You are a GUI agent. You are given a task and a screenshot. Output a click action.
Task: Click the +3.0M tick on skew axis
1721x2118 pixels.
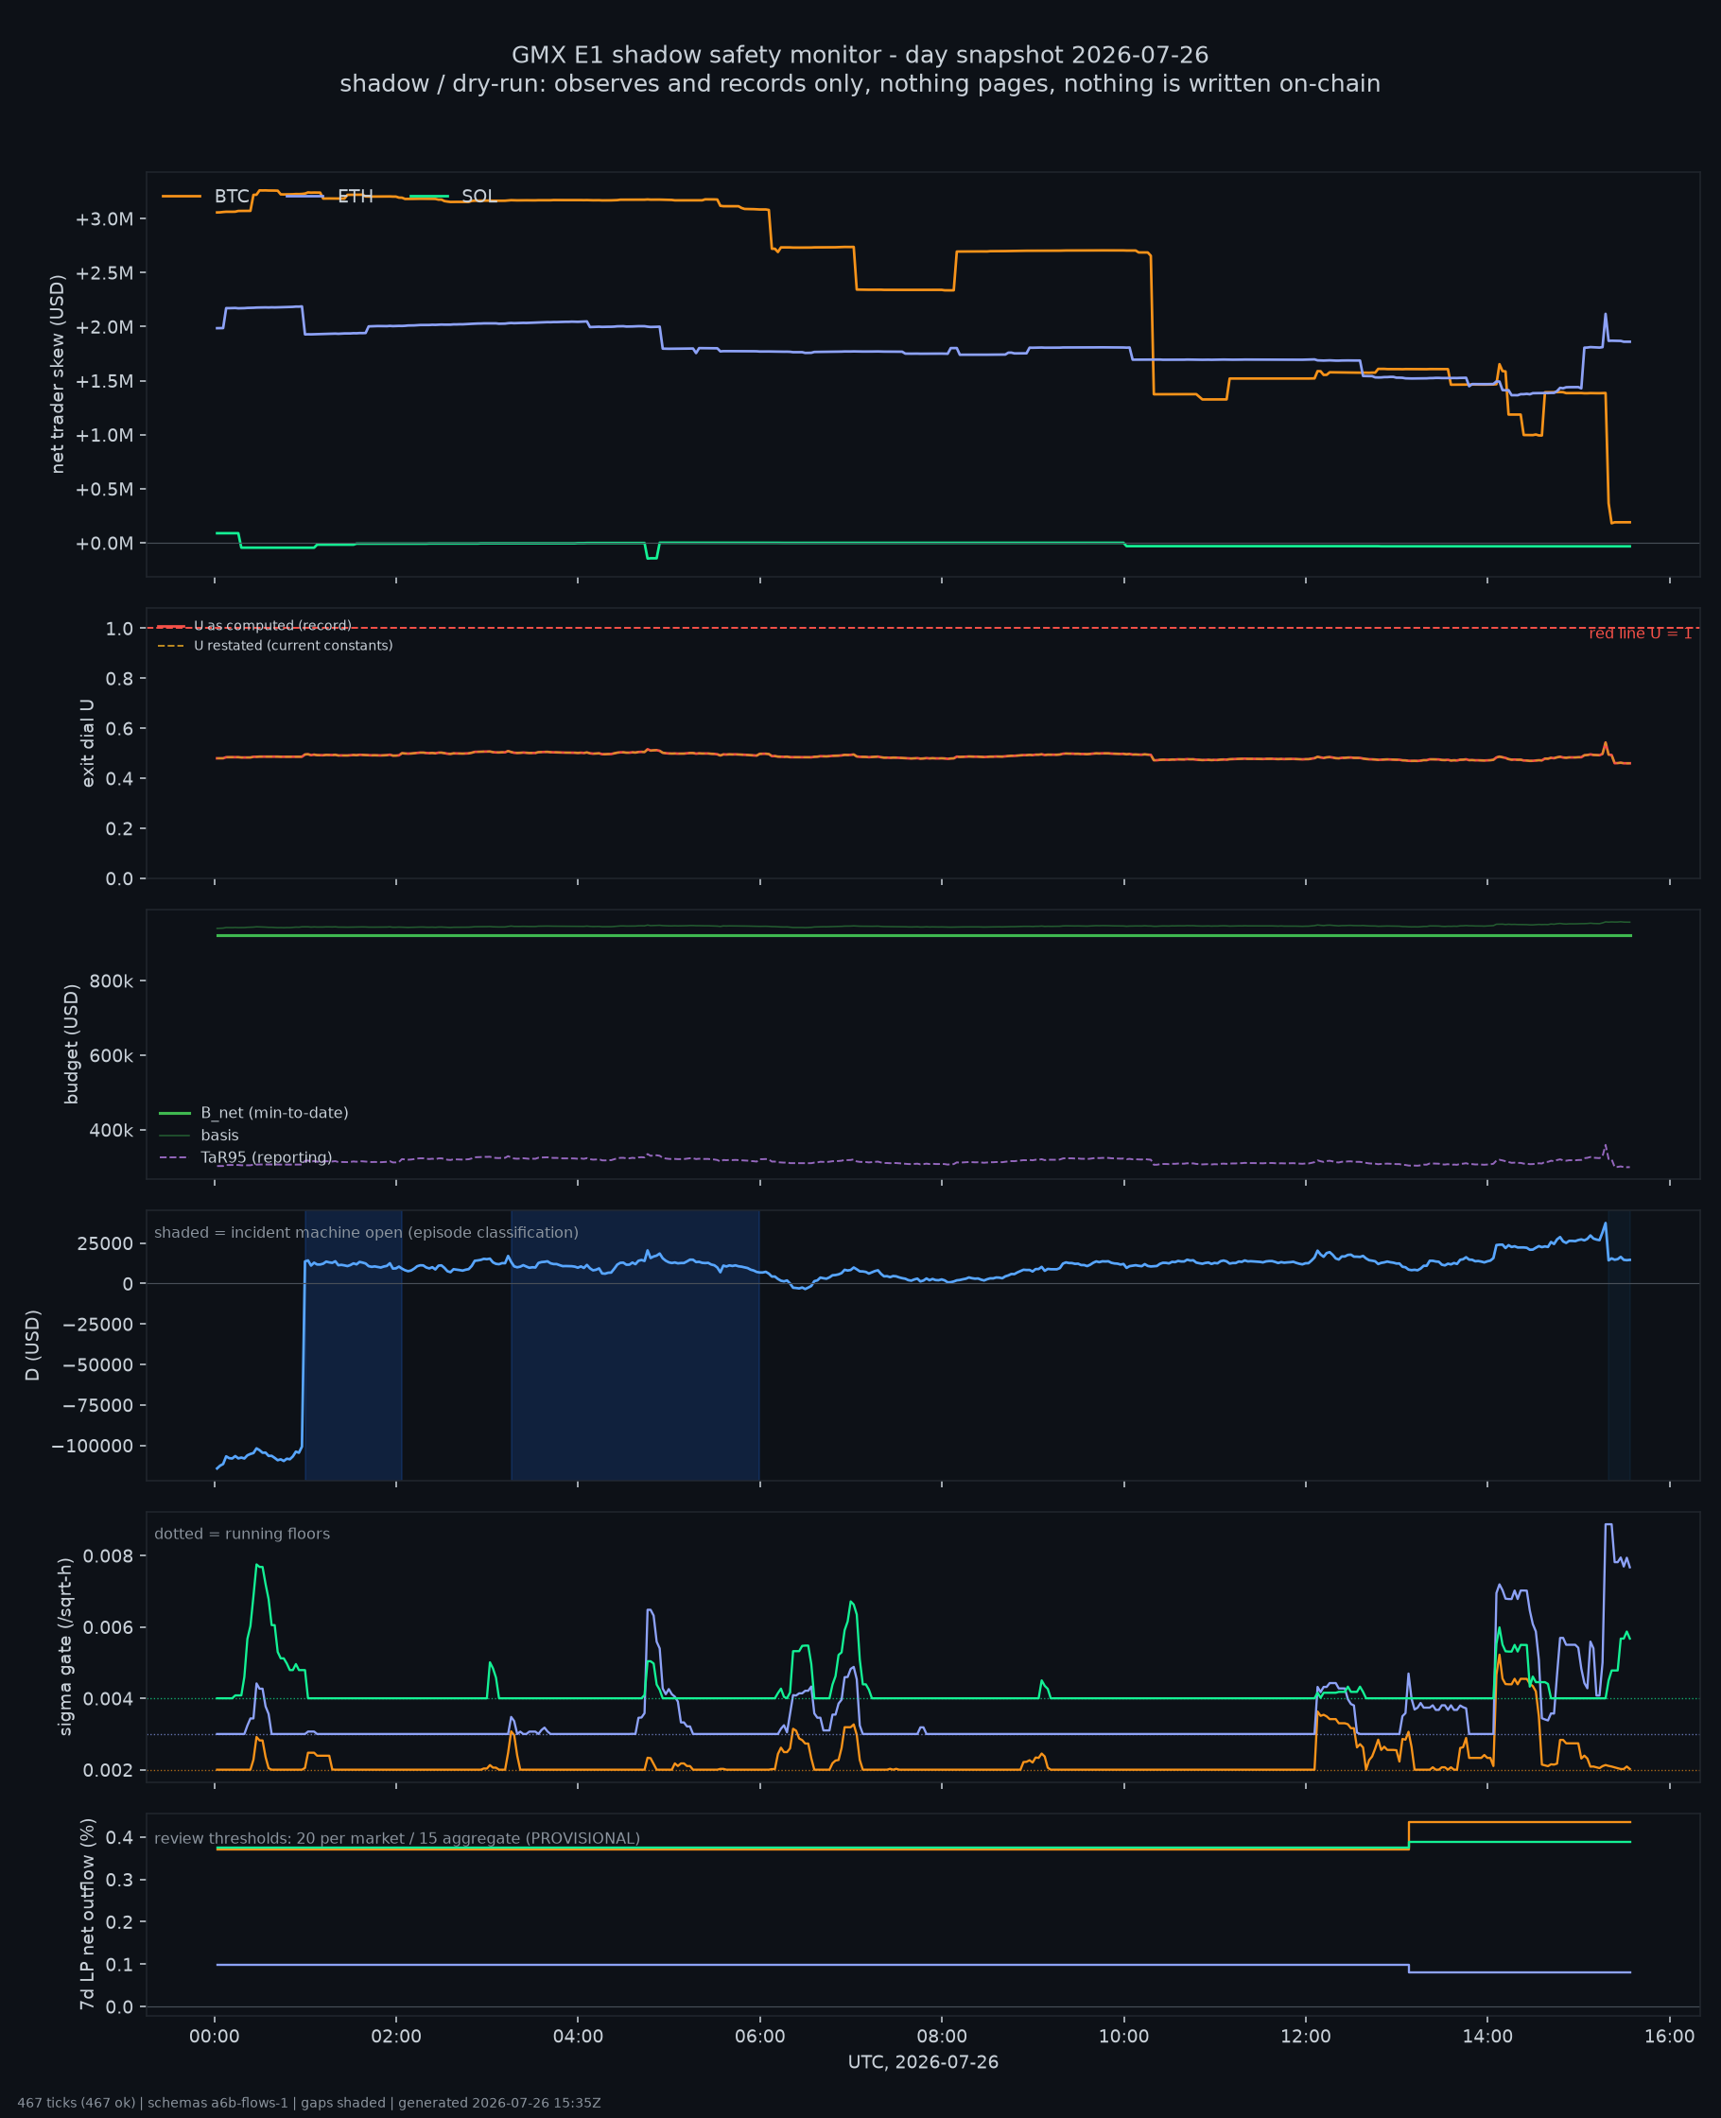tap(104, 219)
